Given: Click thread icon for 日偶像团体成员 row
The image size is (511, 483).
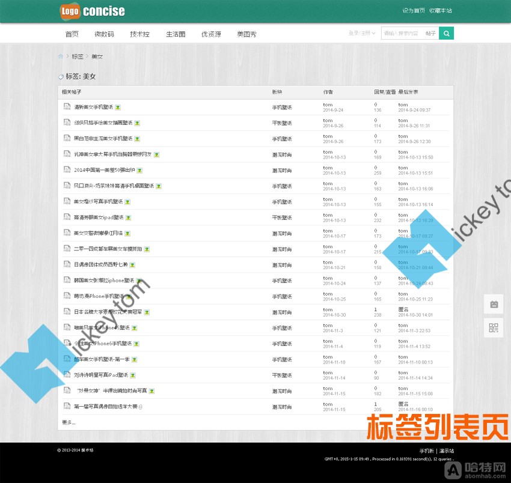Looking at the screenshot, I should [67, 264].
